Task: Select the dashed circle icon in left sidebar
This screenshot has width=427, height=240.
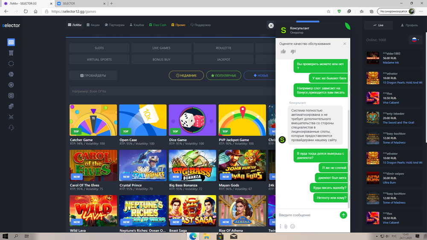Action: pos(11,64)
